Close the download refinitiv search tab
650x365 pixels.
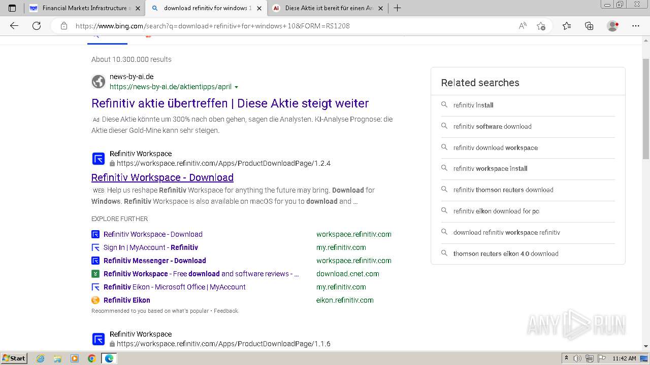pyautogui.click(x=259, y=8)
